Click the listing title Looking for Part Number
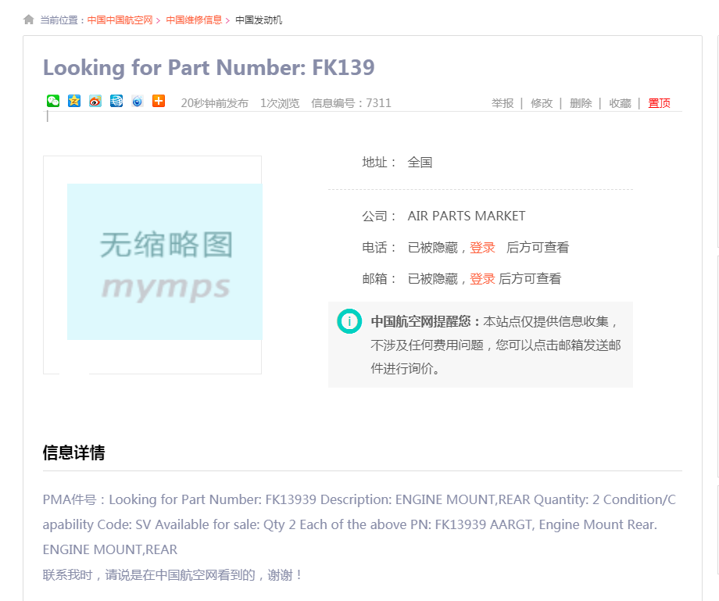The image size is (719, 601). 209,68
